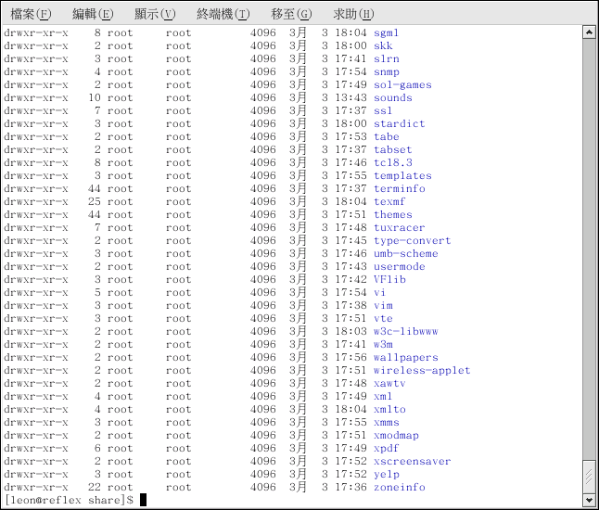Click the themes directory entry
This screenshot has height=510, width=599.
coord(392,214)
